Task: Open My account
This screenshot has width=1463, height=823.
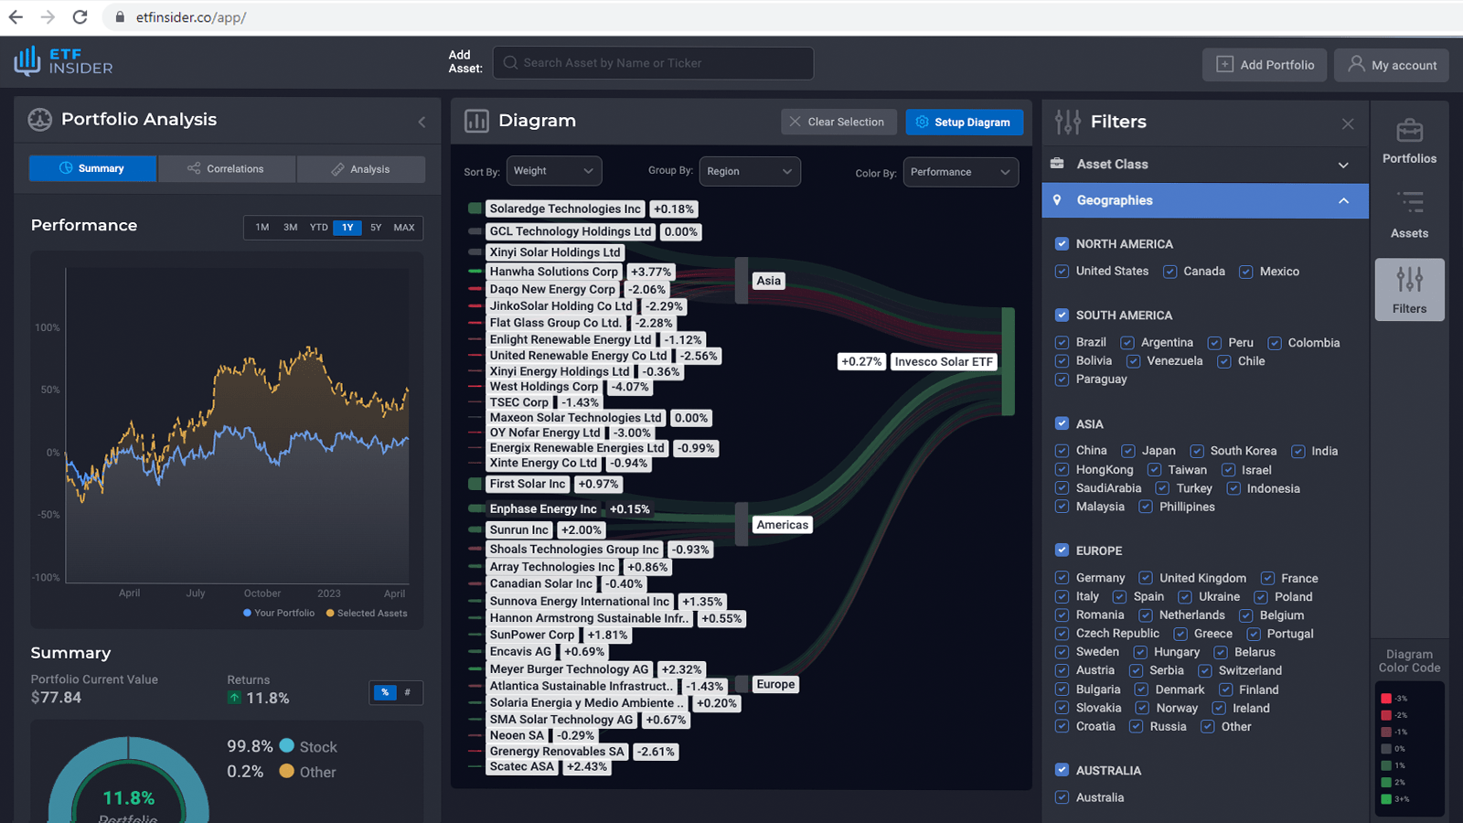Action: click(x=1392, y=65)
